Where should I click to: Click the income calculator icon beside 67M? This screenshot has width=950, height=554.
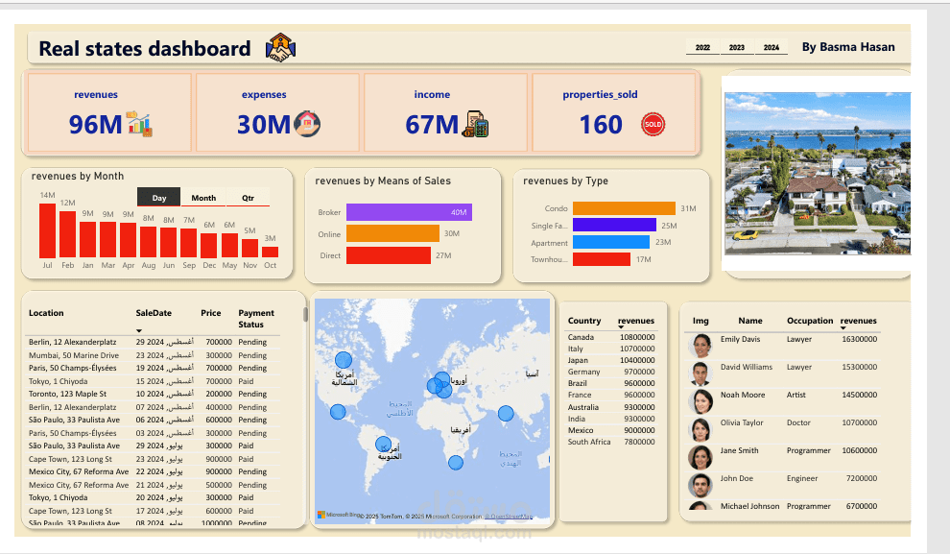pos(475,124)
